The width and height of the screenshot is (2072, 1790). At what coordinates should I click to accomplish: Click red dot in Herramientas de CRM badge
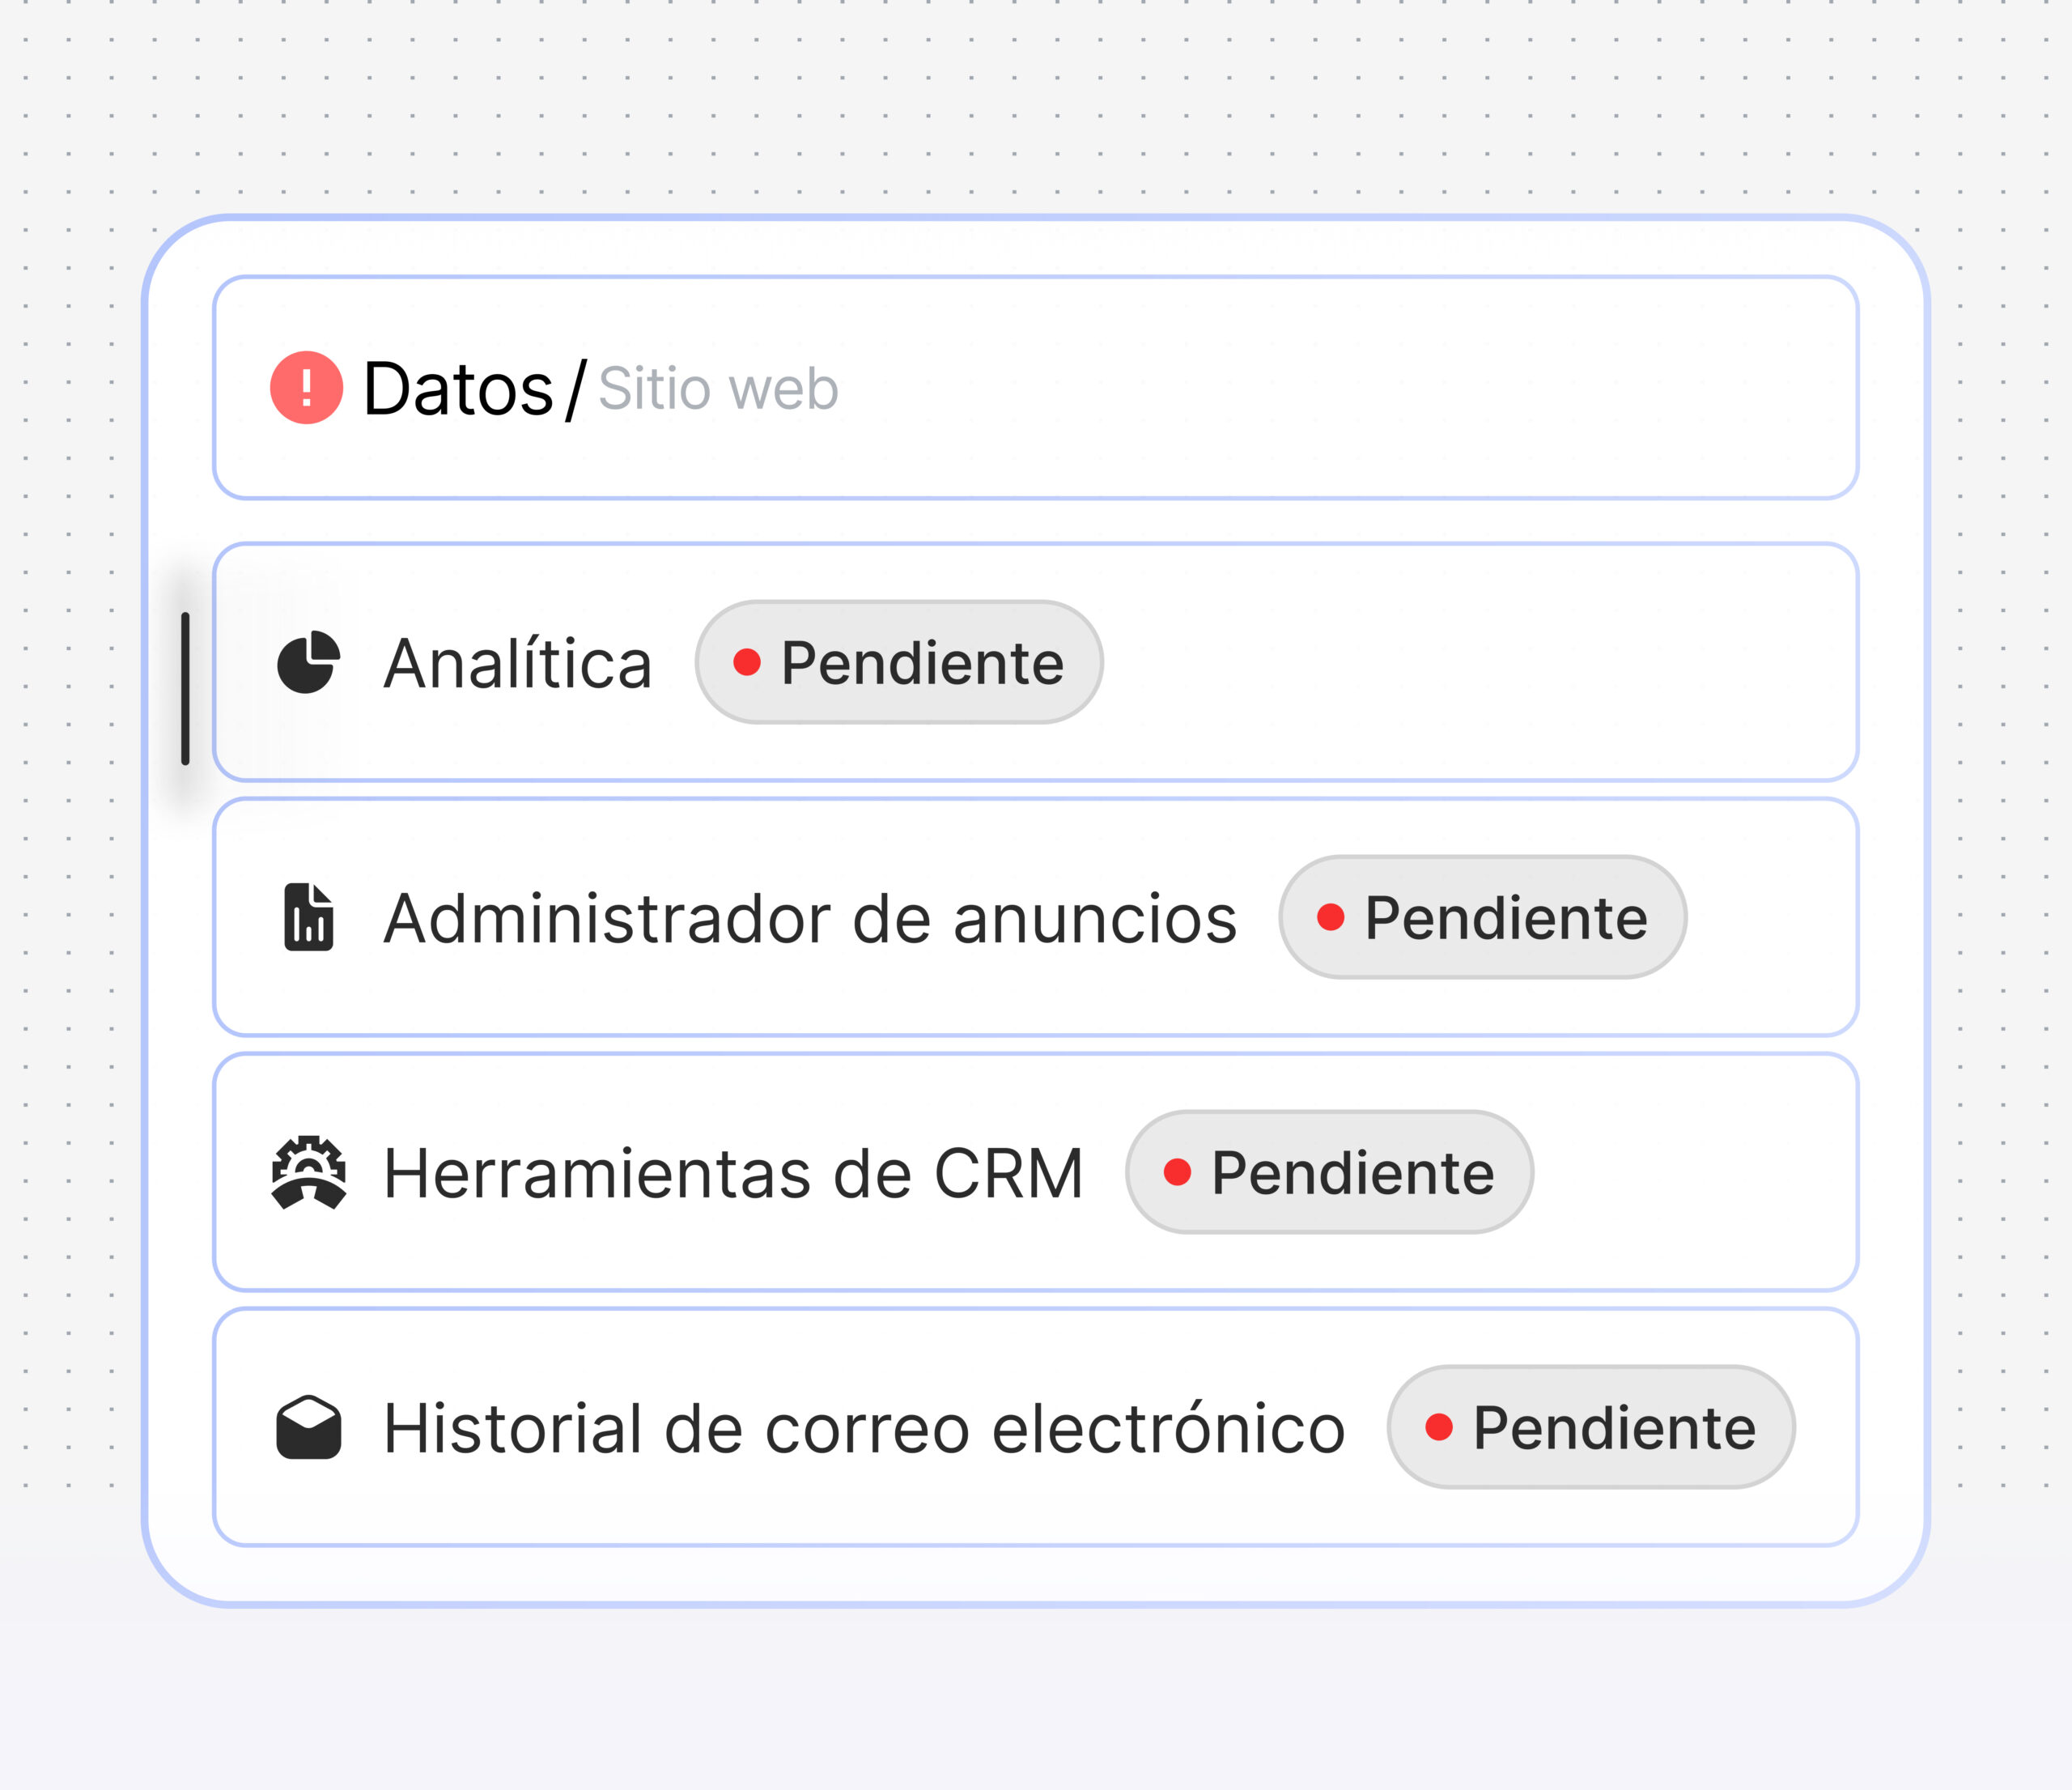(1177, 1172)
